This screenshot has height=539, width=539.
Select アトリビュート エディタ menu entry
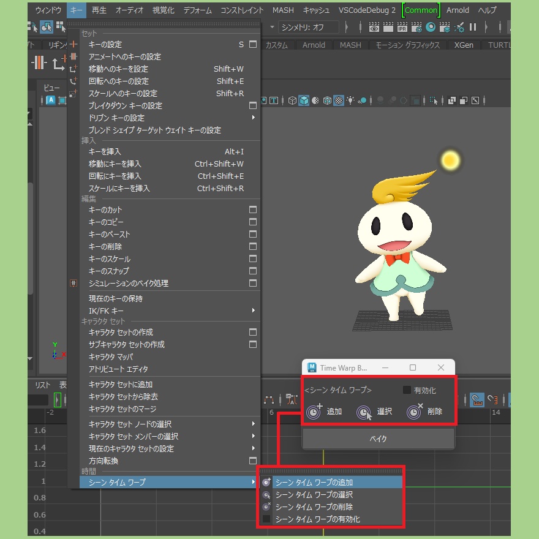170,369
